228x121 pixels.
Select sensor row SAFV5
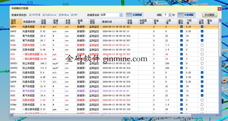(114, 82)
